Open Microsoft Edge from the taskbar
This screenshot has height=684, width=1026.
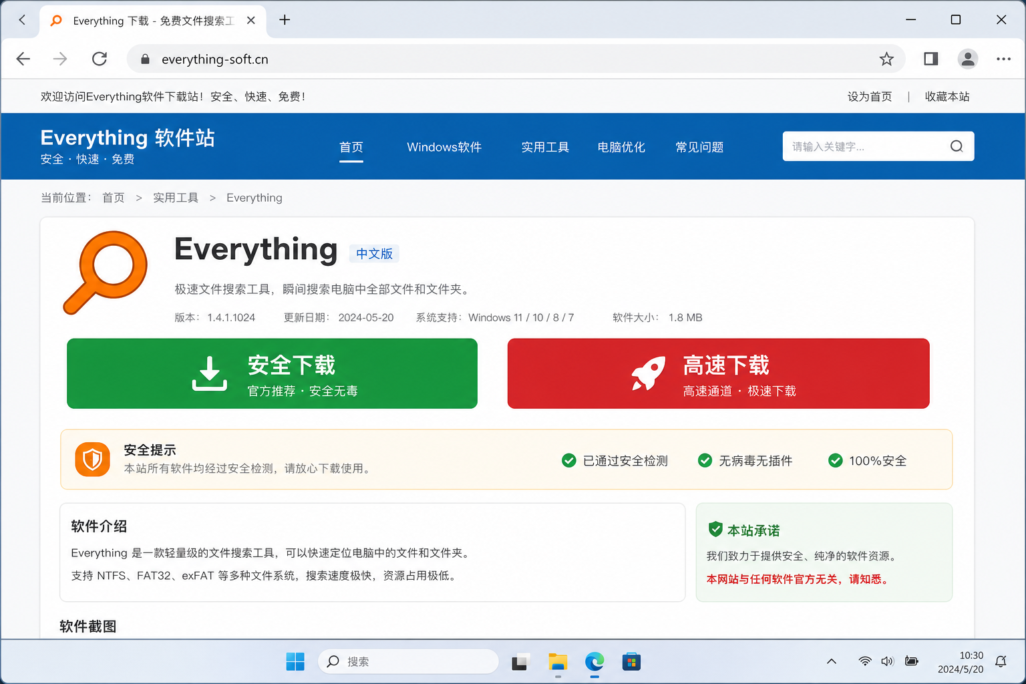(x=594, y=661)
